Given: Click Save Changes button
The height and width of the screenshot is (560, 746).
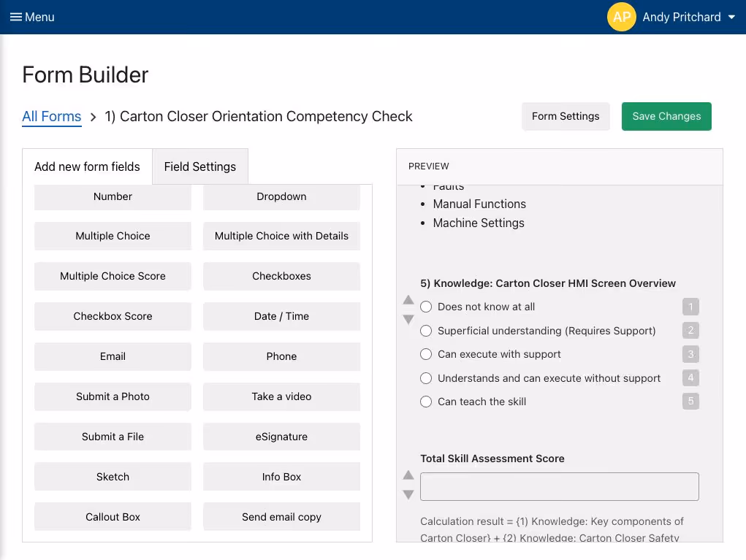Looking at the screenshot, I should point(666,117).
